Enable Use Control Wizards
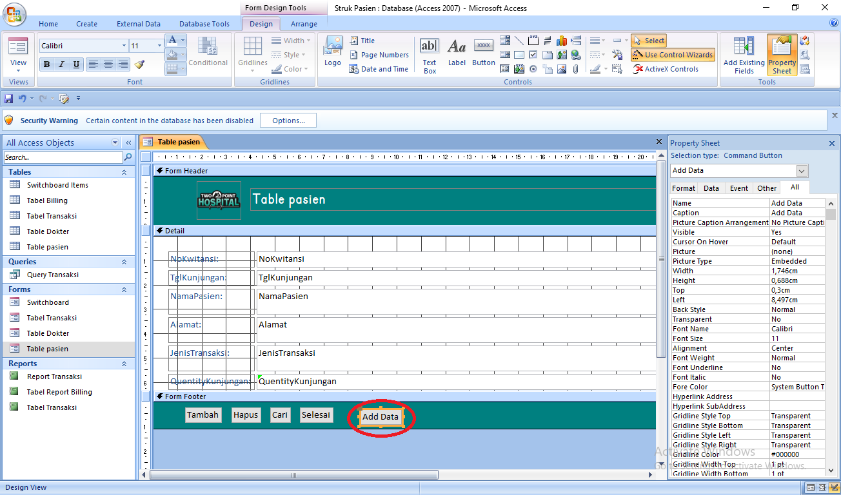The height and width of the screenshot is (497, 841). [x=673, y=55]
